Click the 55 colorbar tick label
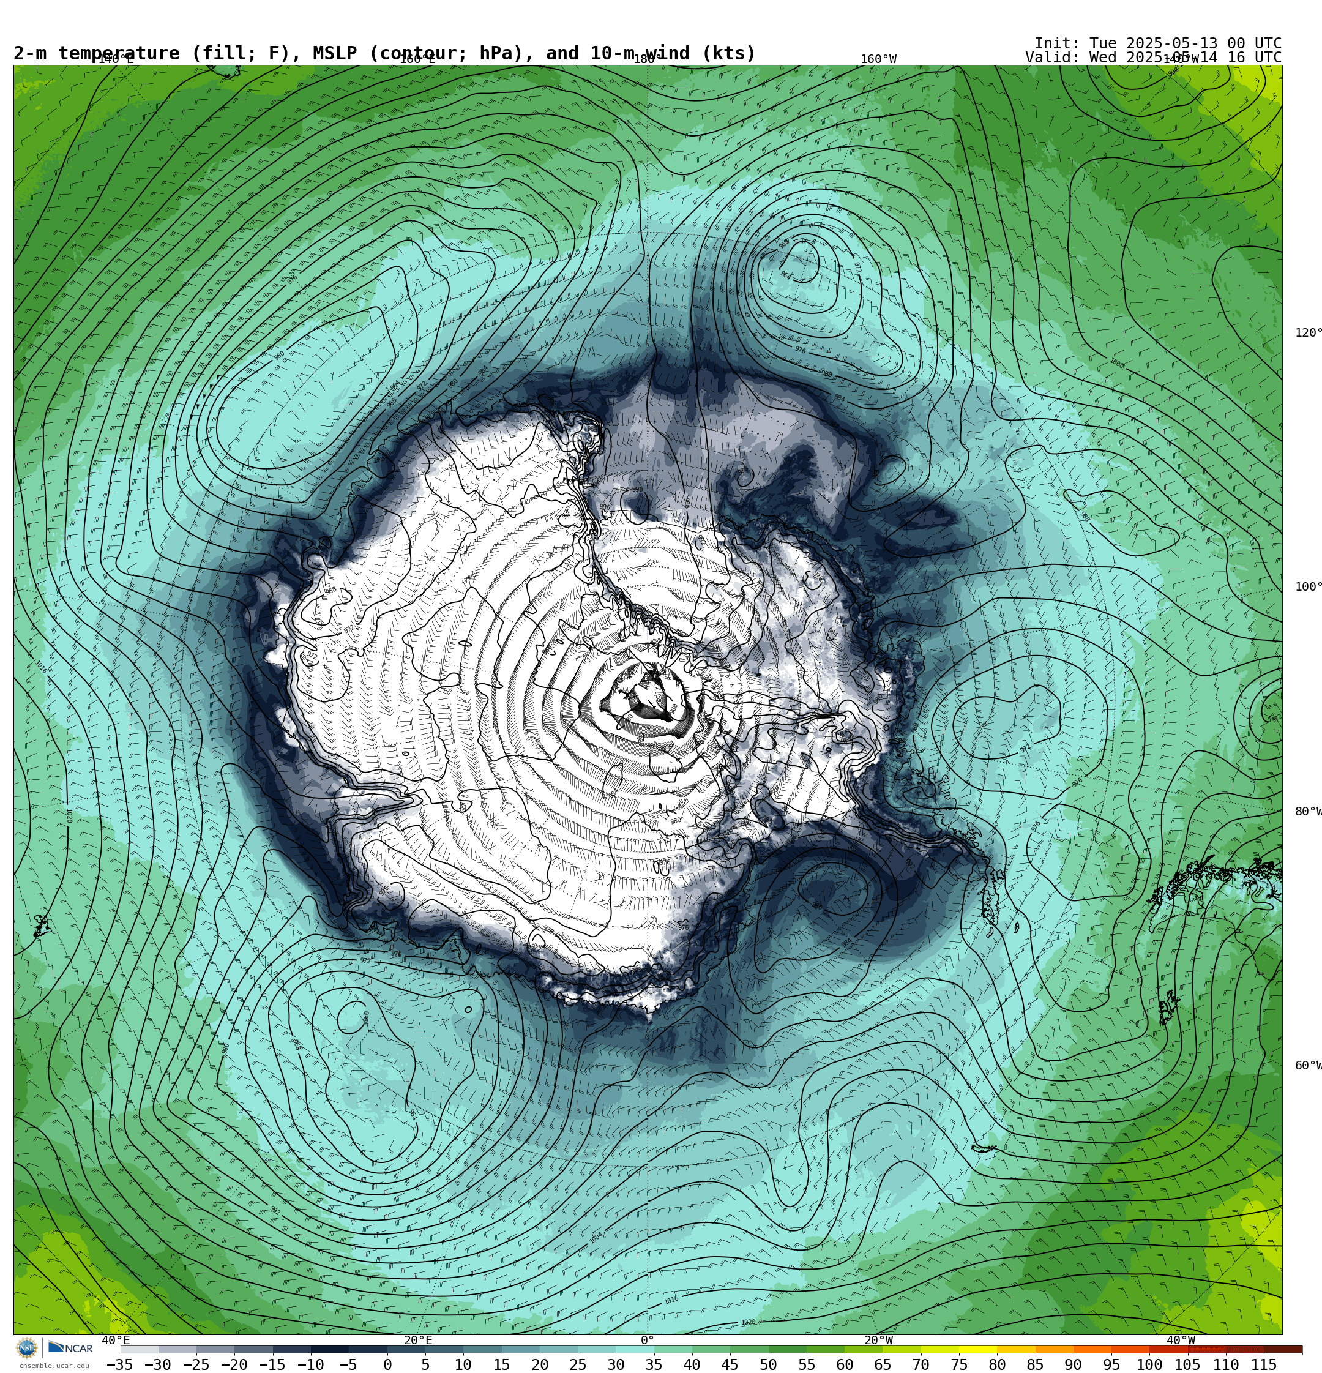The height and width of the screenshot is (1373, 1322). 807,1364
